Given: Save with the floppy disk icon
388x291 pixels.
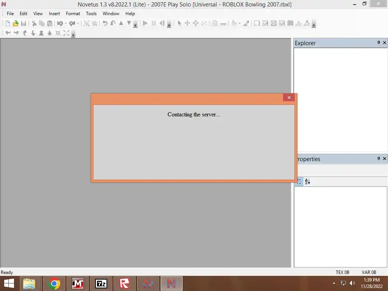Looking at the screenshot, I should click(23, 23).
